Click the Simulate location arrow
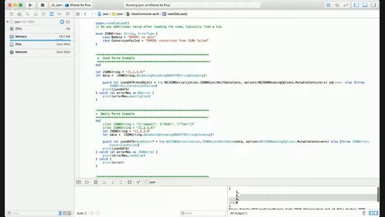Image resolution: width=385 pixels, height=217 pixels. click(x=138, y=182)
